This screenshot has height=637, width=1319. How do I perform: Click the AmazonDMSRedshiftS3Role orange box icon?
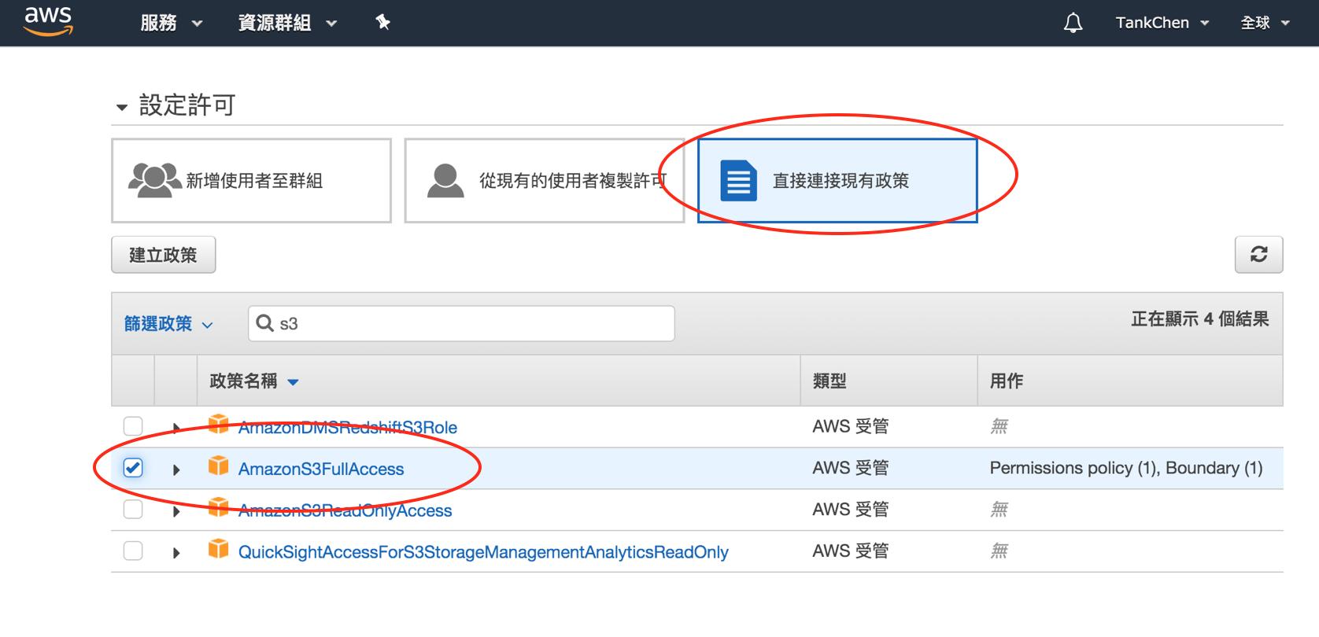(x=218, y=425)
